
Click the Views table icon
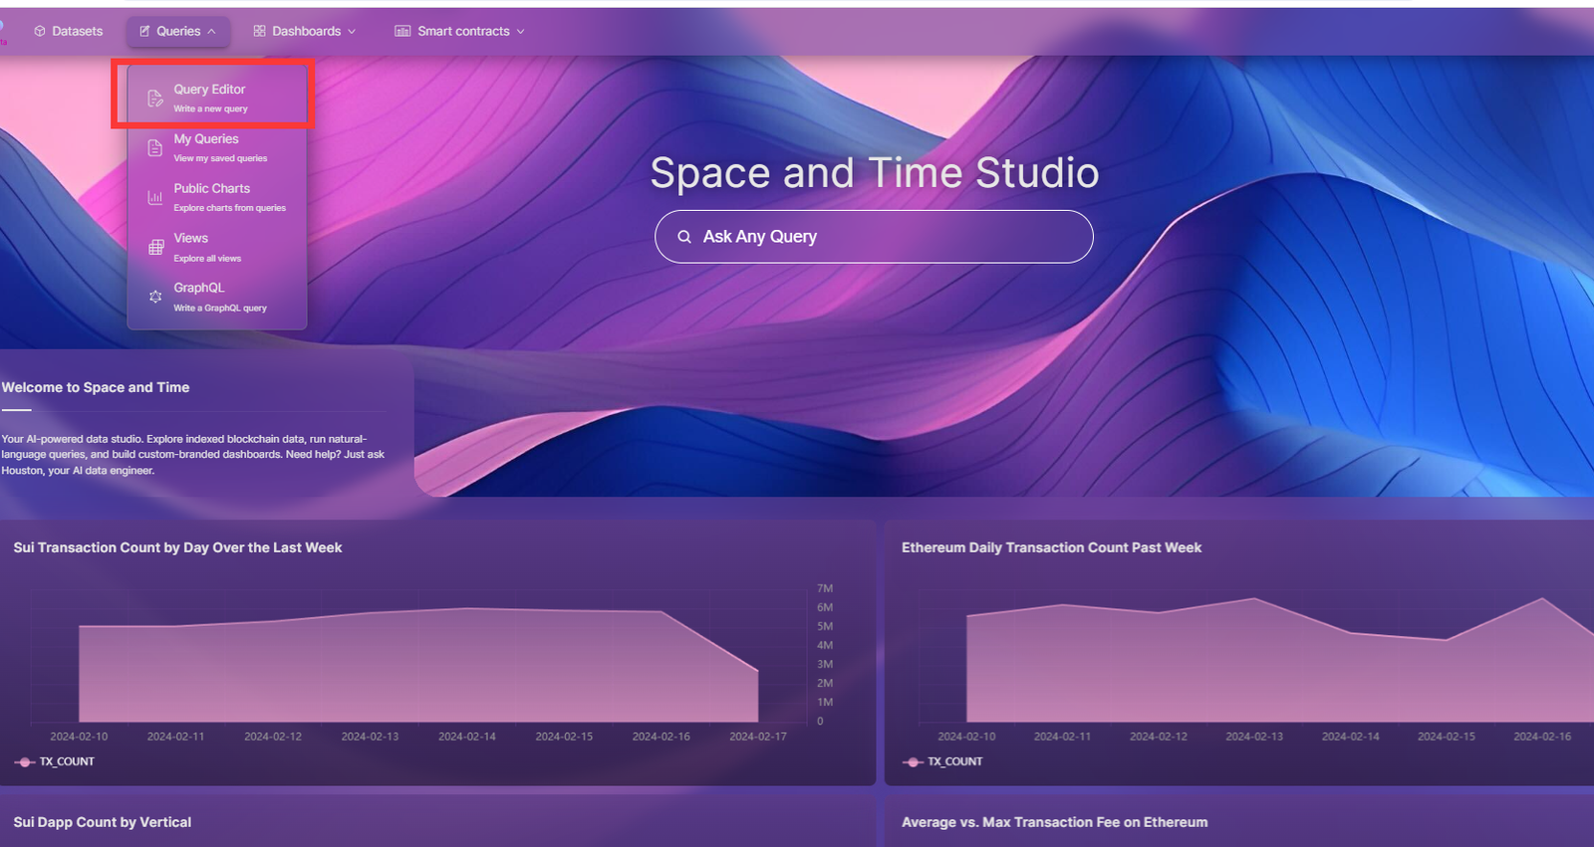[x=155, y=247]
